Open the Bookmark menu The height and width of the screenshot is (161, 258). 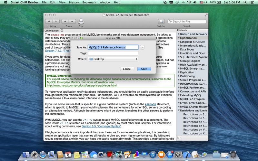click(89, 2)
